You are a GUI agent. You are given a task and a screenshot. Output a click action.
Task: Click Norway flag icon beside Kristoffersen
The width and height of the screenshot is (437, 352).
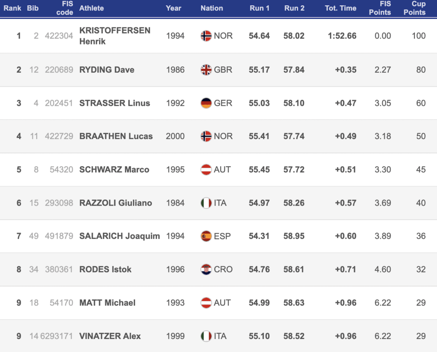pyautogui.click(x=206, y=36)
